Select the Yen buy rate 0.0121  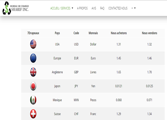119,86
